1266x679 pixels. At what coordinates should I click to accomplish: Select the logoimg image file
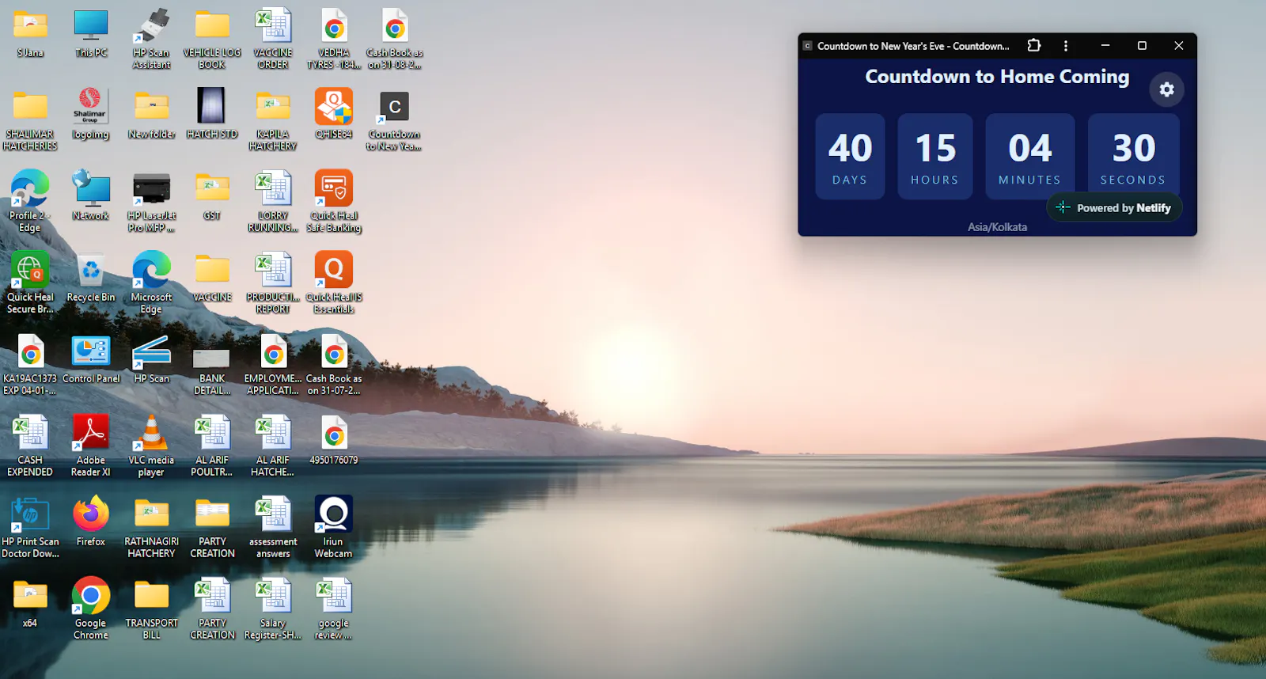[x=91, y=116]
